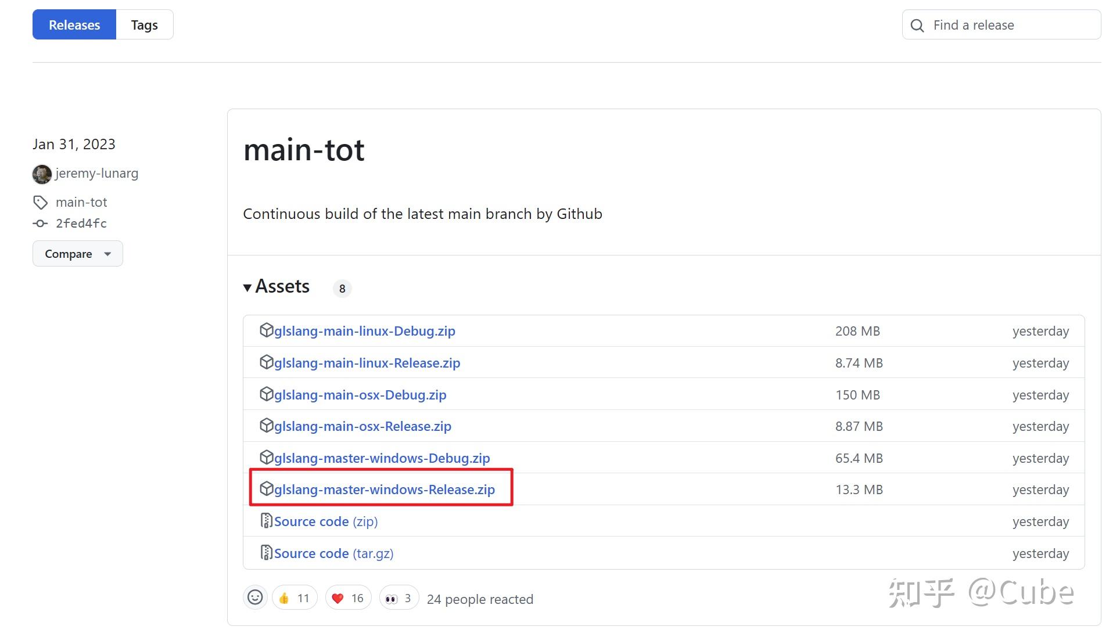The image size is (1102, 637).
Task: Click the commit icon beside 2fed4fc
Action: click(x=40, y=224)
